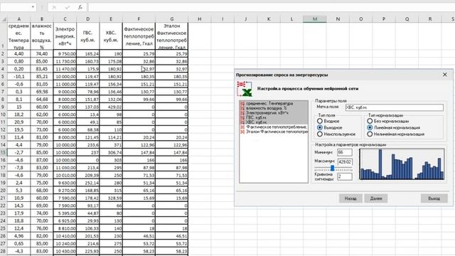
Task: Click the field icon beside Эталон Фактическое
Action: (242, 132)
